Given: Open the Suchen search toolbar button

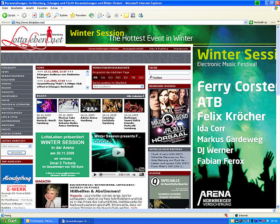Looking at the screenshot, I should [60, 15].
